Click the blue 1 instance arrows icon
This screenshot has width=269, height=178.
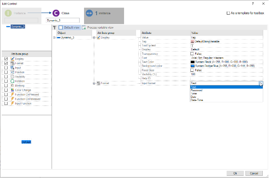pyautogui.click(x=89, y=13)
